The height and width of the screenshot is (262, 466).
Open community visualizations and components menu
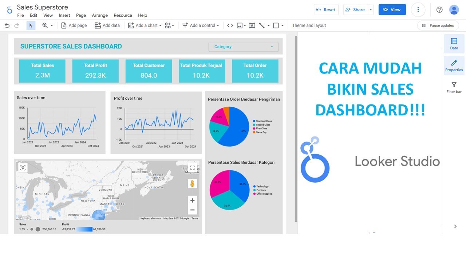tap(169, 25)
